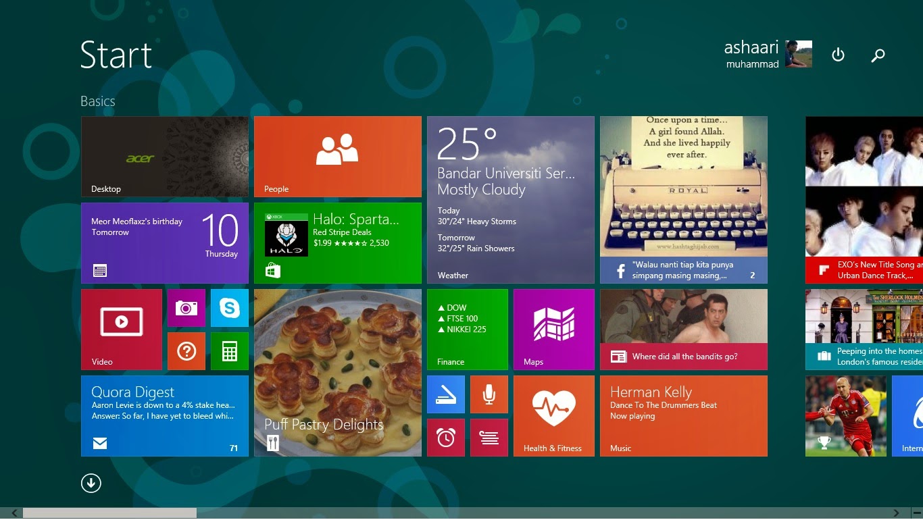
Task: Launch Skype from its tile
Action: [230, 307]
